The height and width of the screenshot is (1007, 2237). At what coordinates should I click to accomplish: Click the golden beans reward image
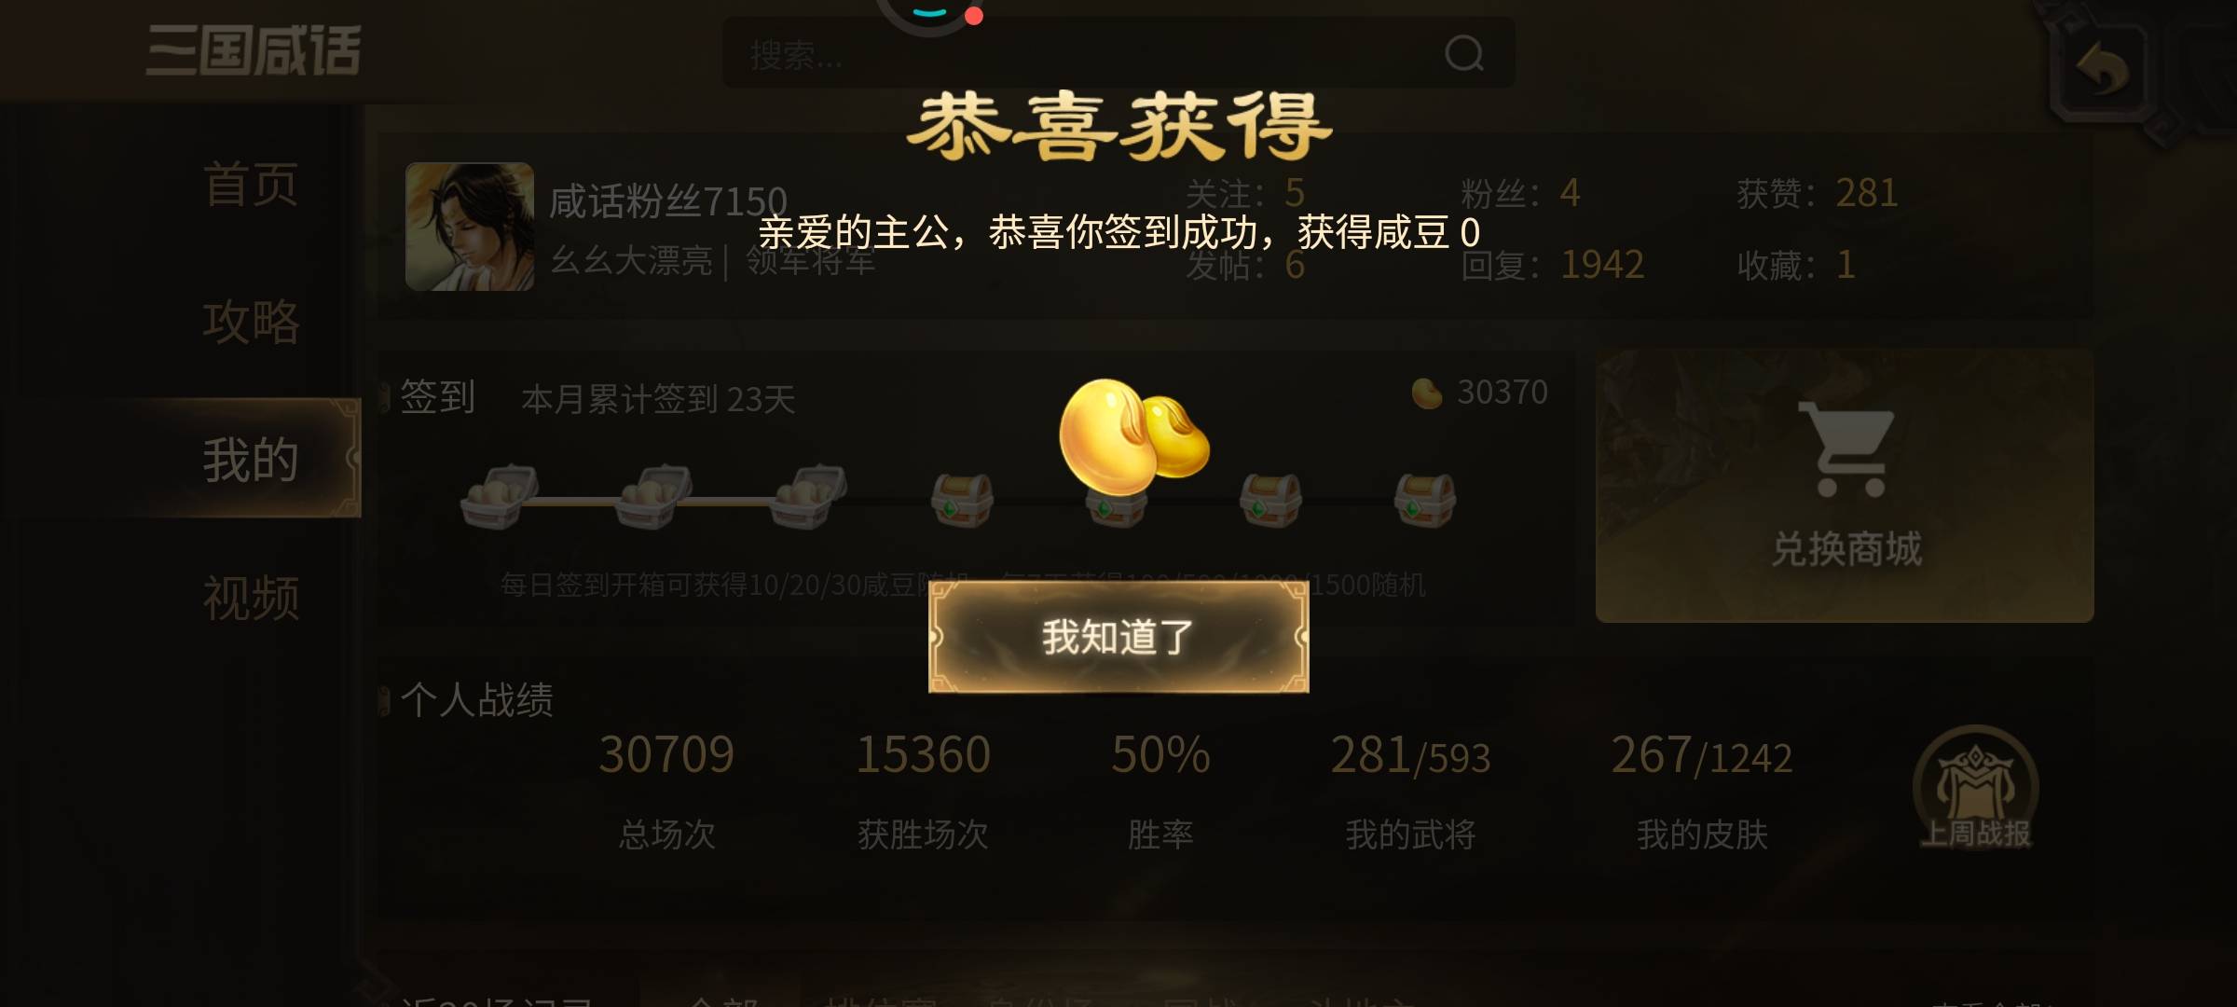pos(1132,436)
